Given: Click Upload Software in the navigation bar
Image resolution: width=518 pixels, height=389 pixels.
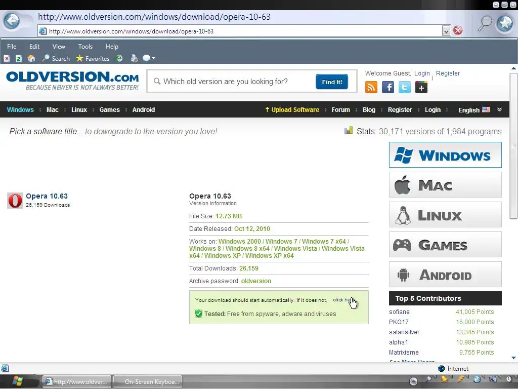Looking at the screenshot, I should [x=292, y=110].
